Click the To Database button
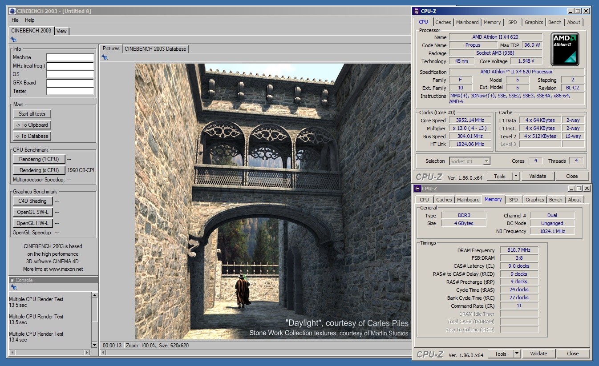The height and width of the screenshot is (366, 599). 32,136
